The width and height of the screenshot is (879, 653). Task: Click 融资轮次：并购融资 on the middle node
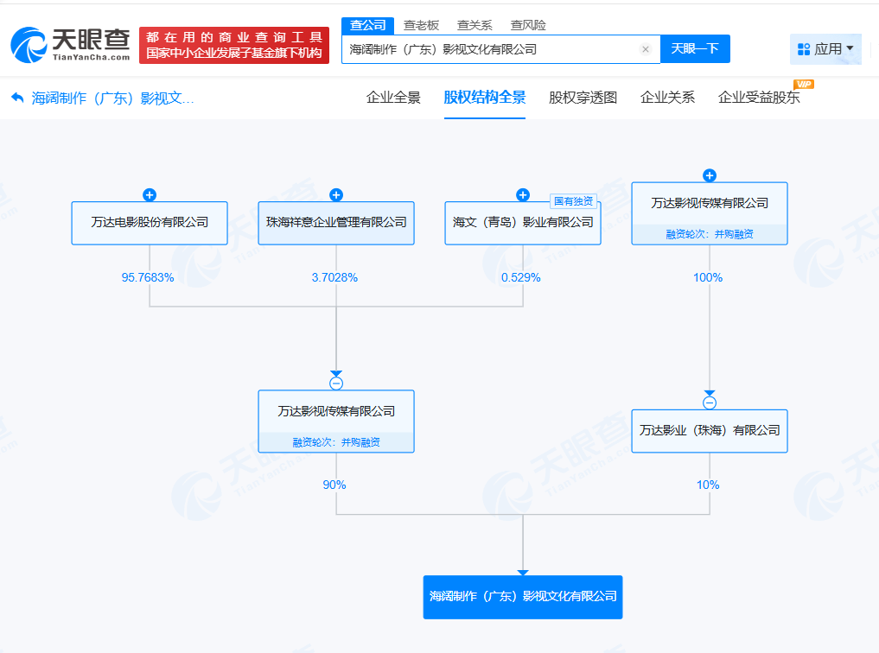336,442
